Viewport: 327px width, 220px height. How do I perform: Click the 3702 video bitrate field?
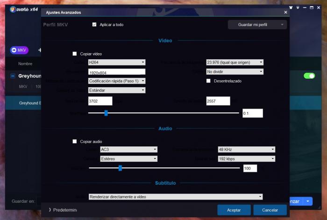click(100, 101)
